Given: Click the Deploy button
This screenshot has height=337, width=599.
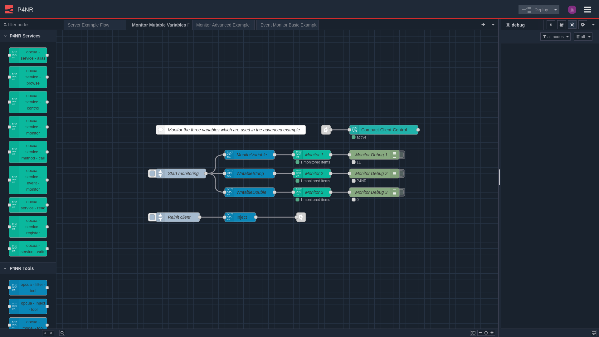Looking at the screenshot, I should [538, 10].
